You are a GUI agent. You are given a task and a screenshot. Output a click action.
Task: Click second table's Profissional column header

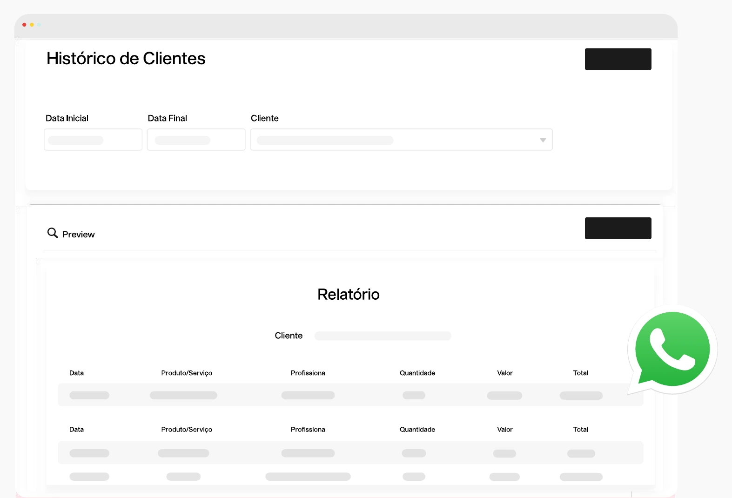tap(309, 429)
